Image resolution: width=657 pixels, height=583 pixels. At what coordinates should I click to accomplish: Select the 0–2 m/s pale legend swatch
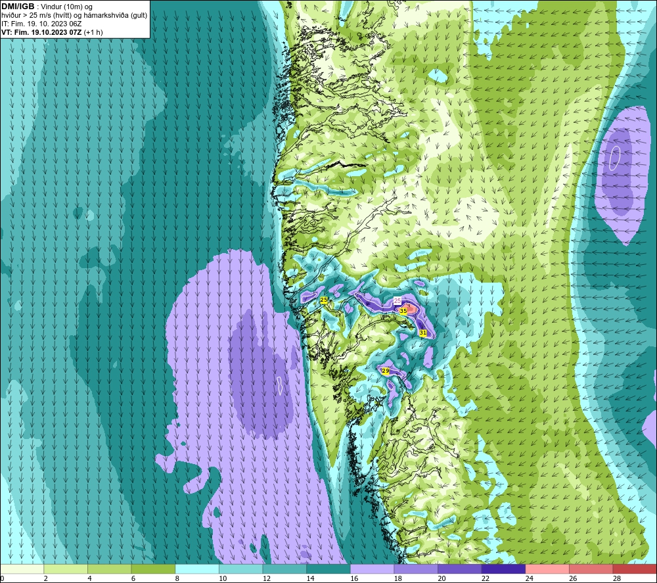[x=22, y=569]
